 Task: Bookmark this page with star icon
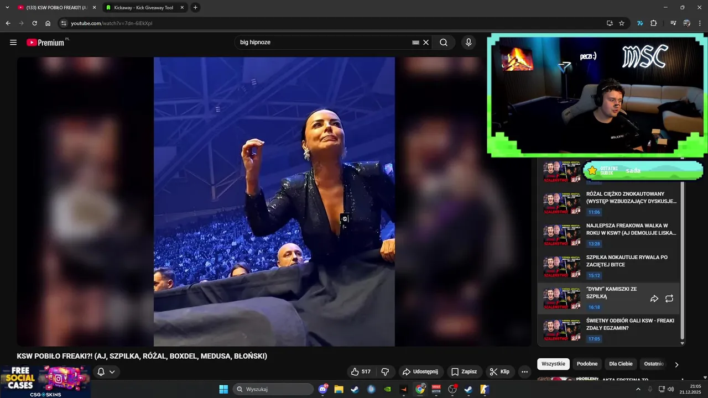tap(622, 23)
